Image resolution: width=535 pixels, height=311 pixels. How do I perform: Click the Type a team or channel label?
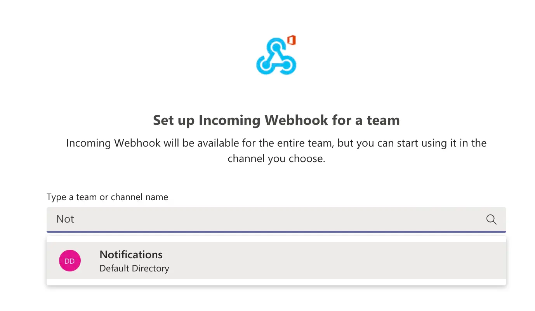point(107,197)
